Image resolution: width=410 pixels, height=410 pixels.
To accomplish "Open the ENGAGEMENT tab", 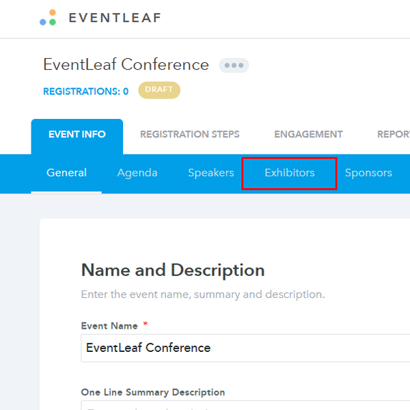I will 308,134.
